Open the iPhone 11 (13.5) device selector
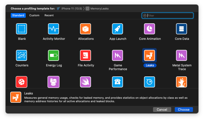Screen dimensions: 204x120 pos(69,9)
